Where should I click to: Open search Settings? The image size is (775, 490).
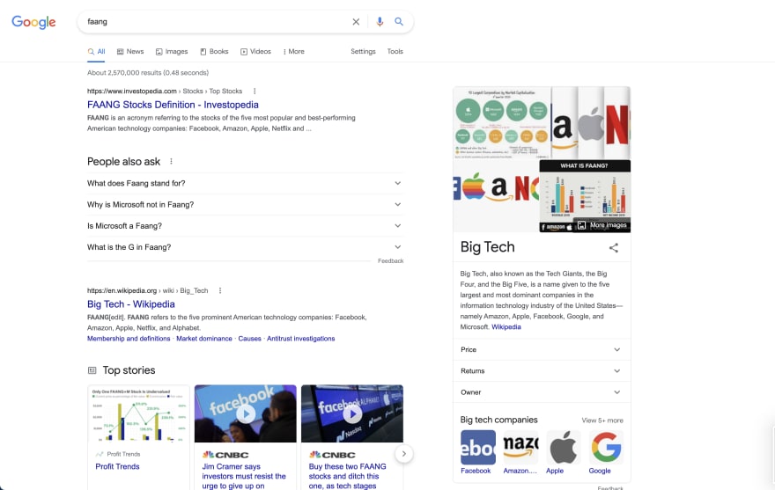363,51
